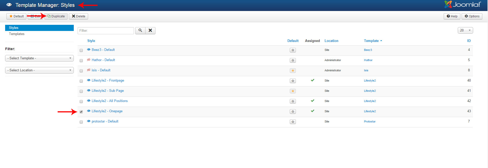Click the assigned checkmark for Lifestyle2 - All Positions

click(x=313, y=101)
